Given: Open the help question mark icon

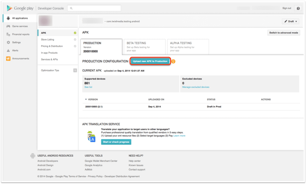Looking at the screenshot, I should coord(298,8).
